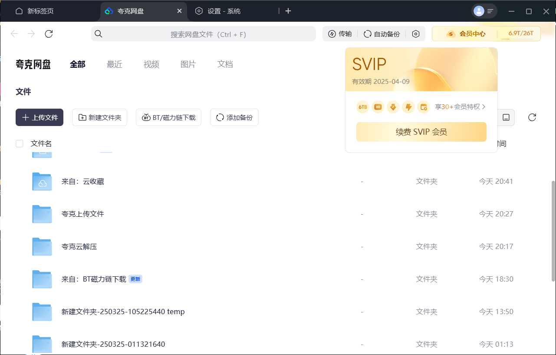Click 有效期 2025-04-09 in the SVIP card

(x=381, y=81)
